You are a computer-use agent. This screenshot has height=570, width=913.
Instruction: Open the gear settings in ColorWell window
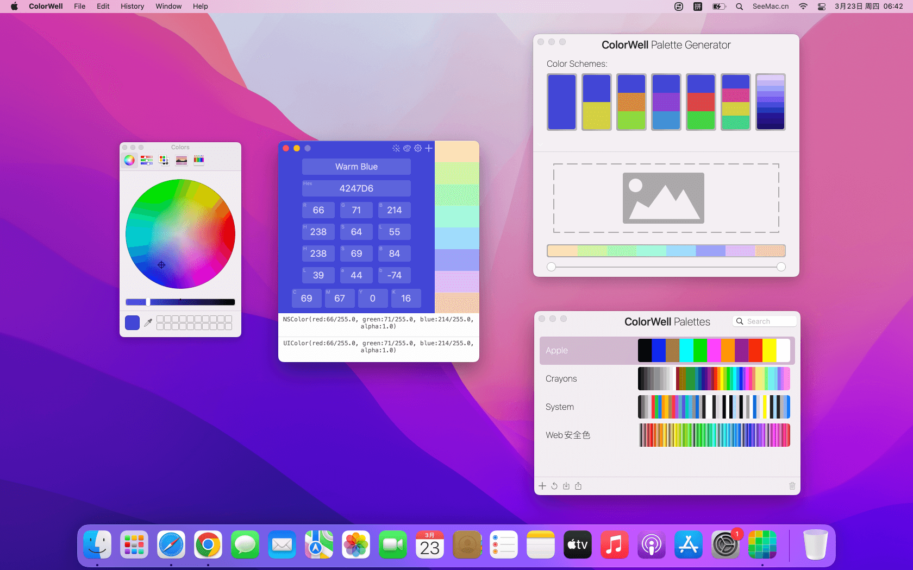pos(417,148)
